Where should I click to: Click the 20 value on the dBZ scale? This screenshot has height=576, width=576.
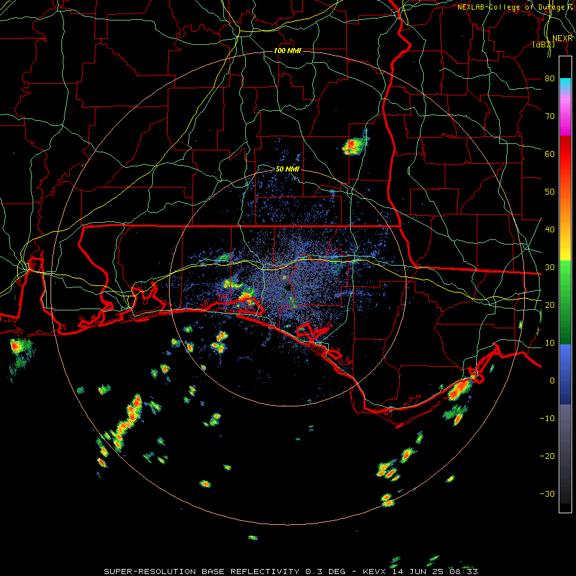pyautogui.click(x=550, y=305)
